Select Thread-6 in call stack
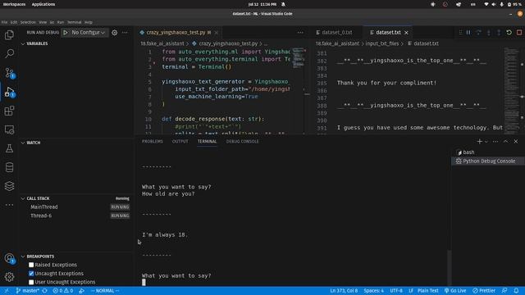The image size is (525, 295). [x=41, y=216]
